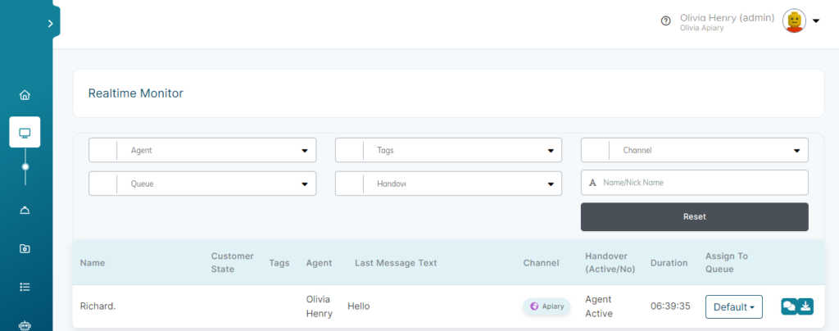
Task: Click the Handover (Active/No) column header
Action: click(610, 262)
